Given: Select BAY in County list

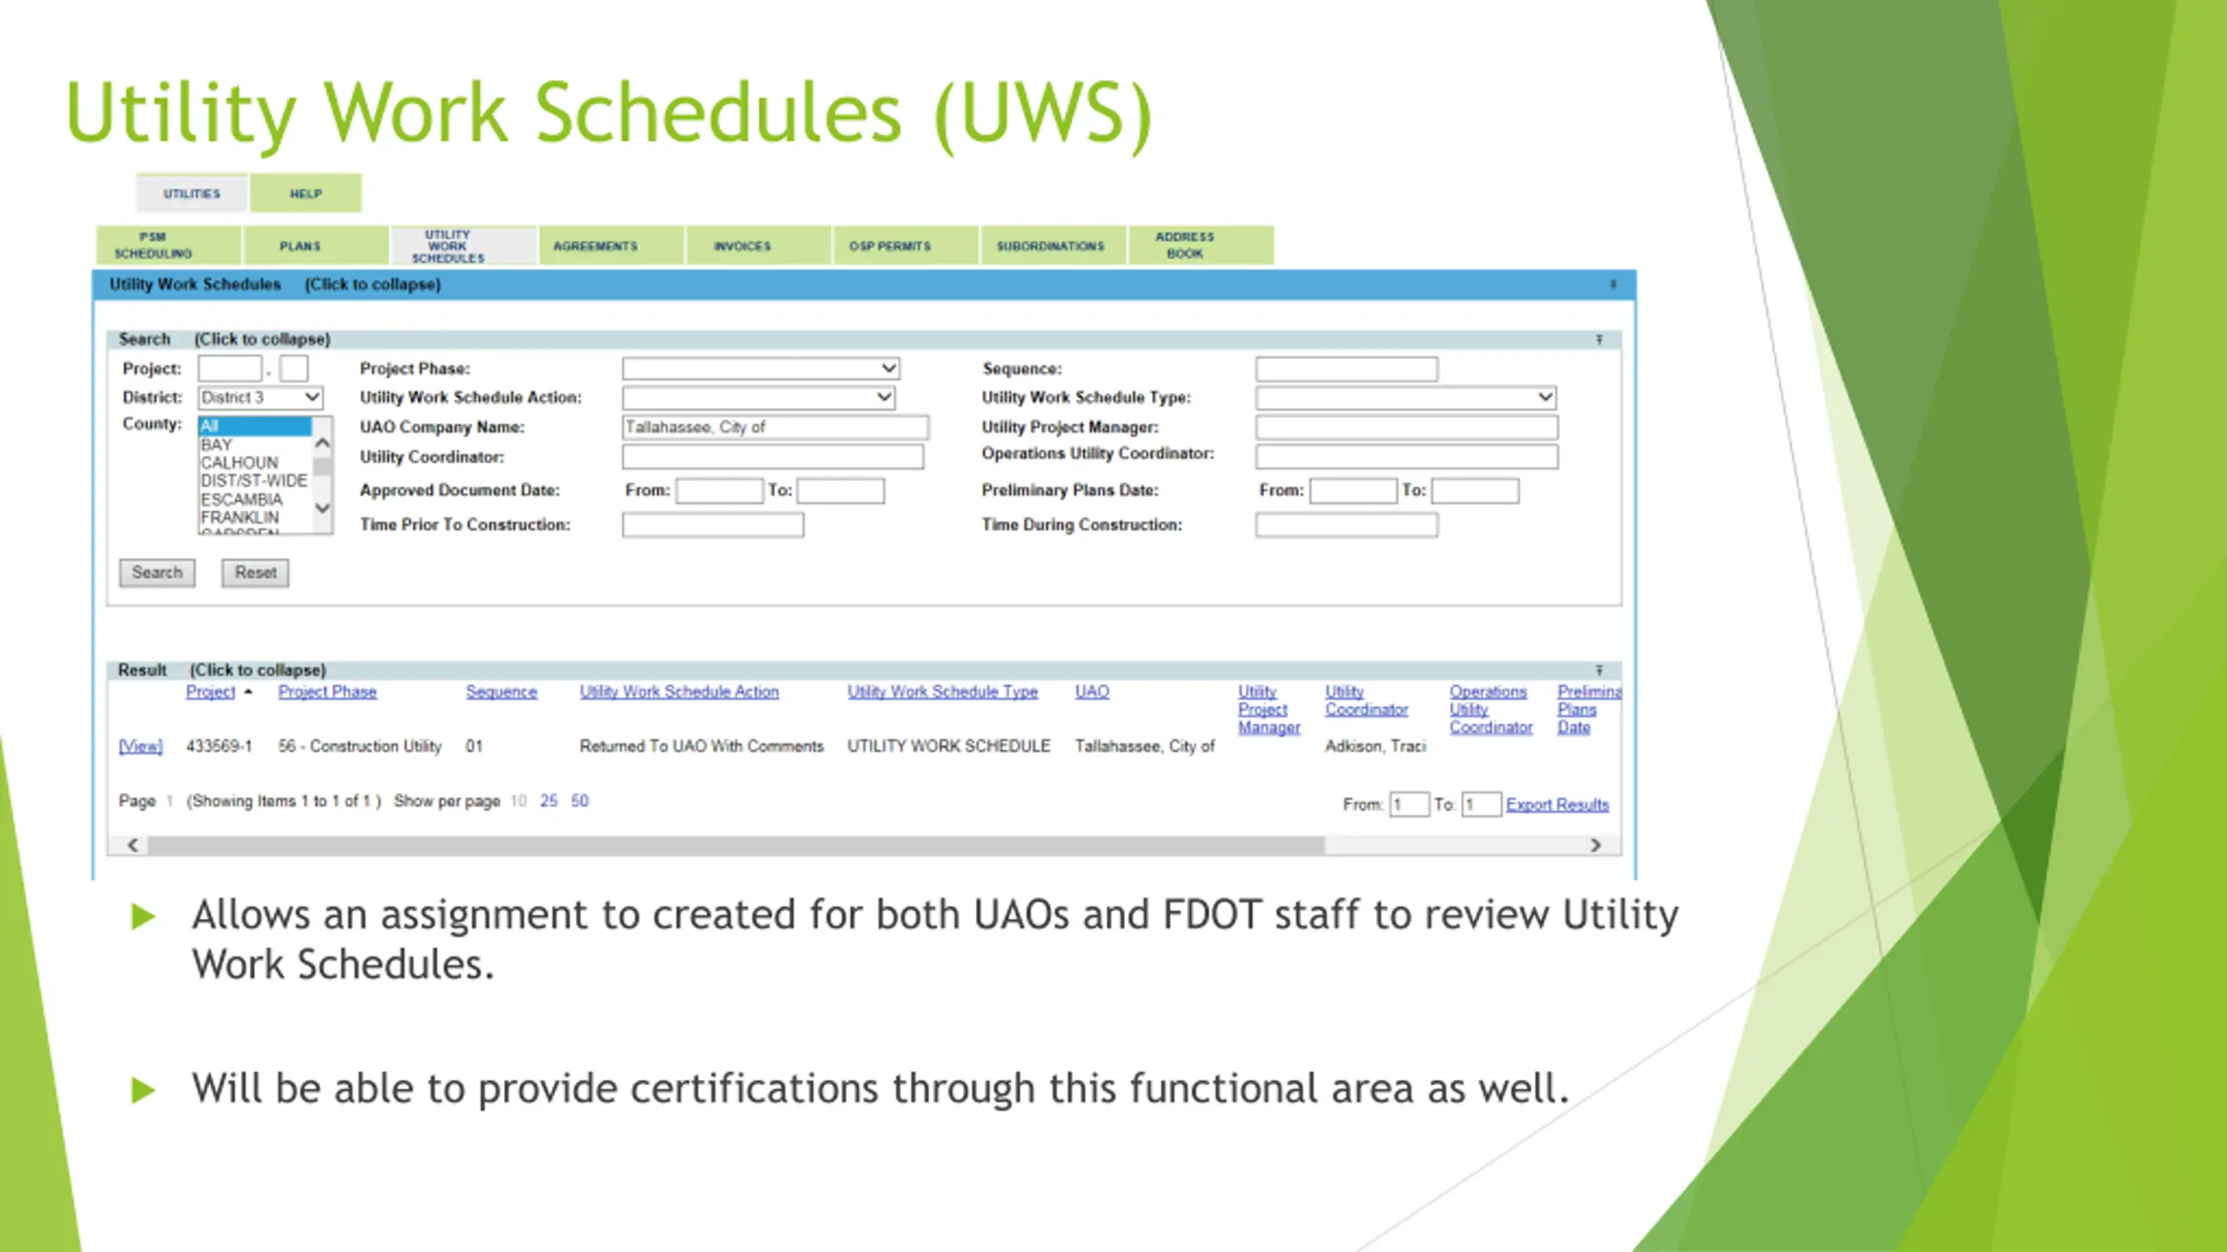Looking at the screenshot, I should coord(254,444).
